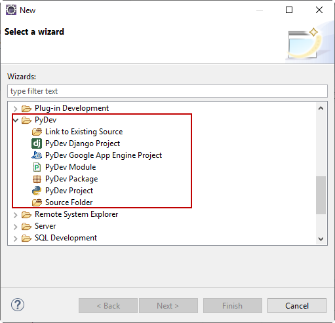Viewport: 335px width, 323px height.
Task: Select the SQL Development label
Action: coord(66,238)
